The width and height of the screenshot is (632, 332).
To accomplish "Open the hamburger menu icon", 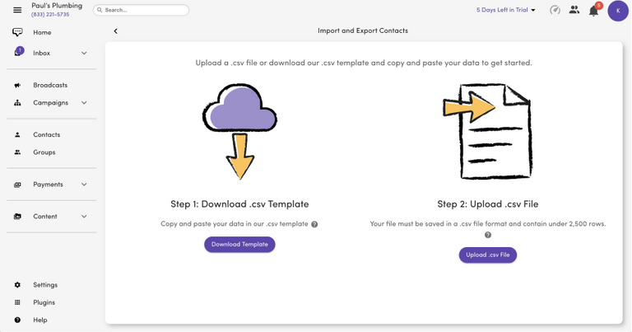I will point(17,10).
